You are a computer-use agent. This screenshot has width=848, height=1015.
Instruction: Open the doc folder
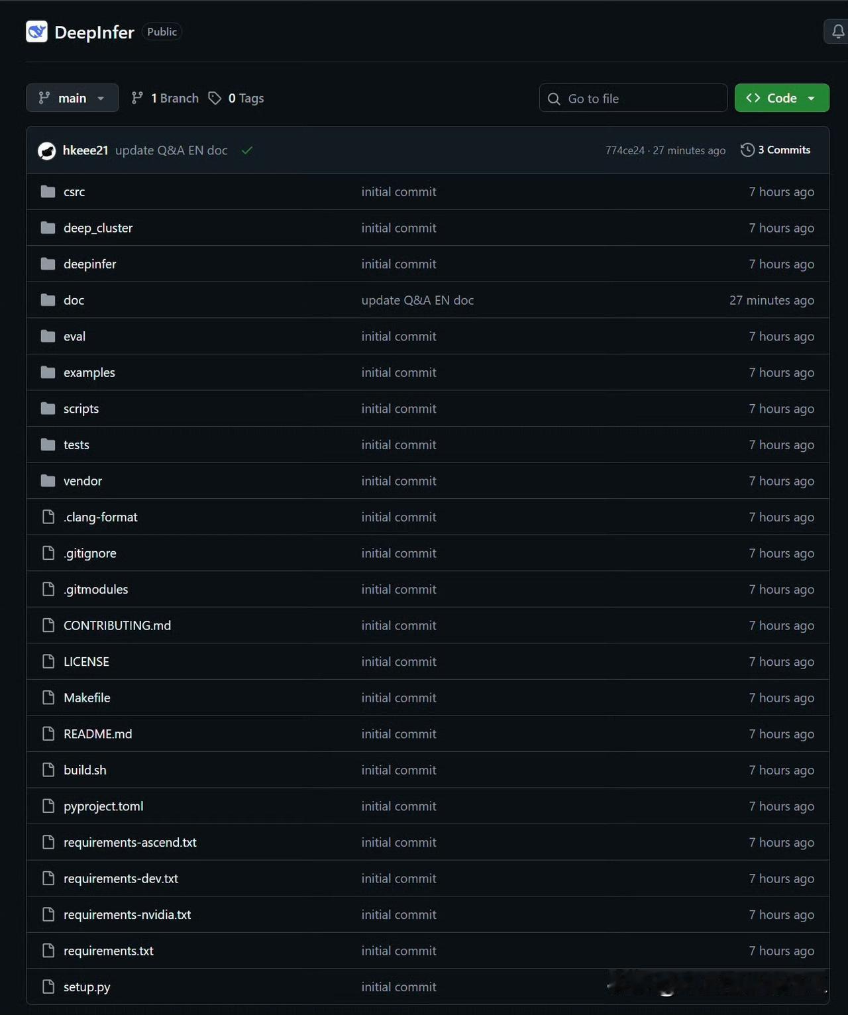point(74,300)
